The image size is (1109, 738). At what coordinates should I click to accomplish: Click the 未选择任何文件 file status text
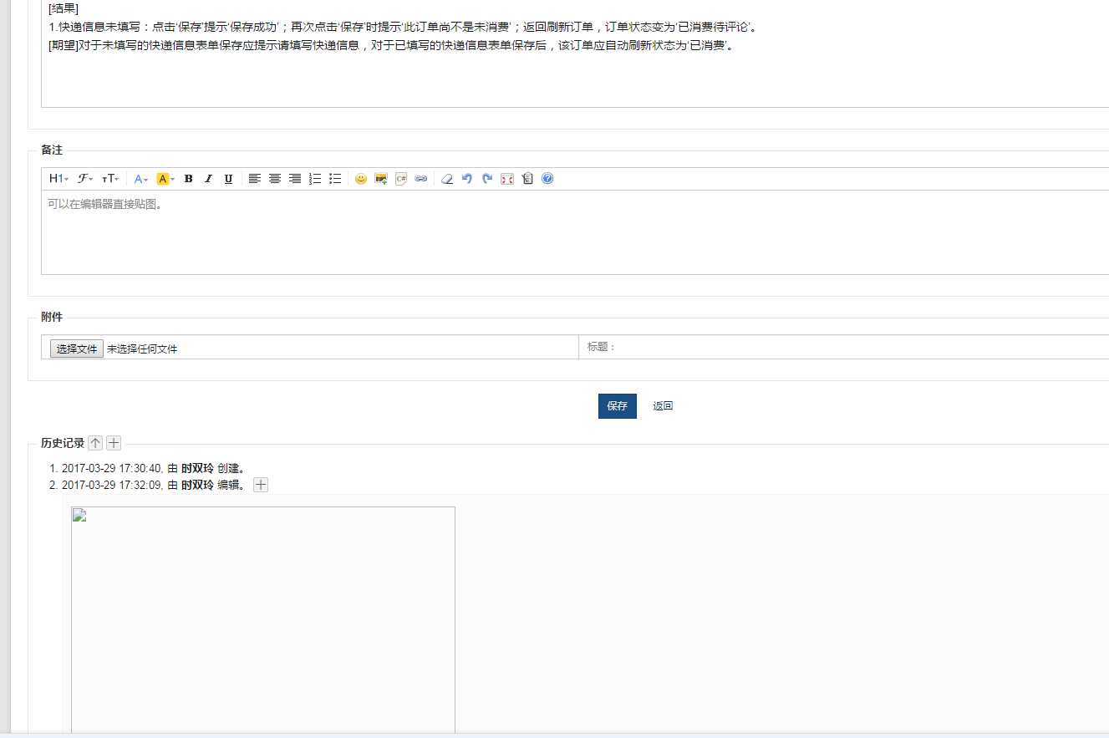tap(142, 349)
